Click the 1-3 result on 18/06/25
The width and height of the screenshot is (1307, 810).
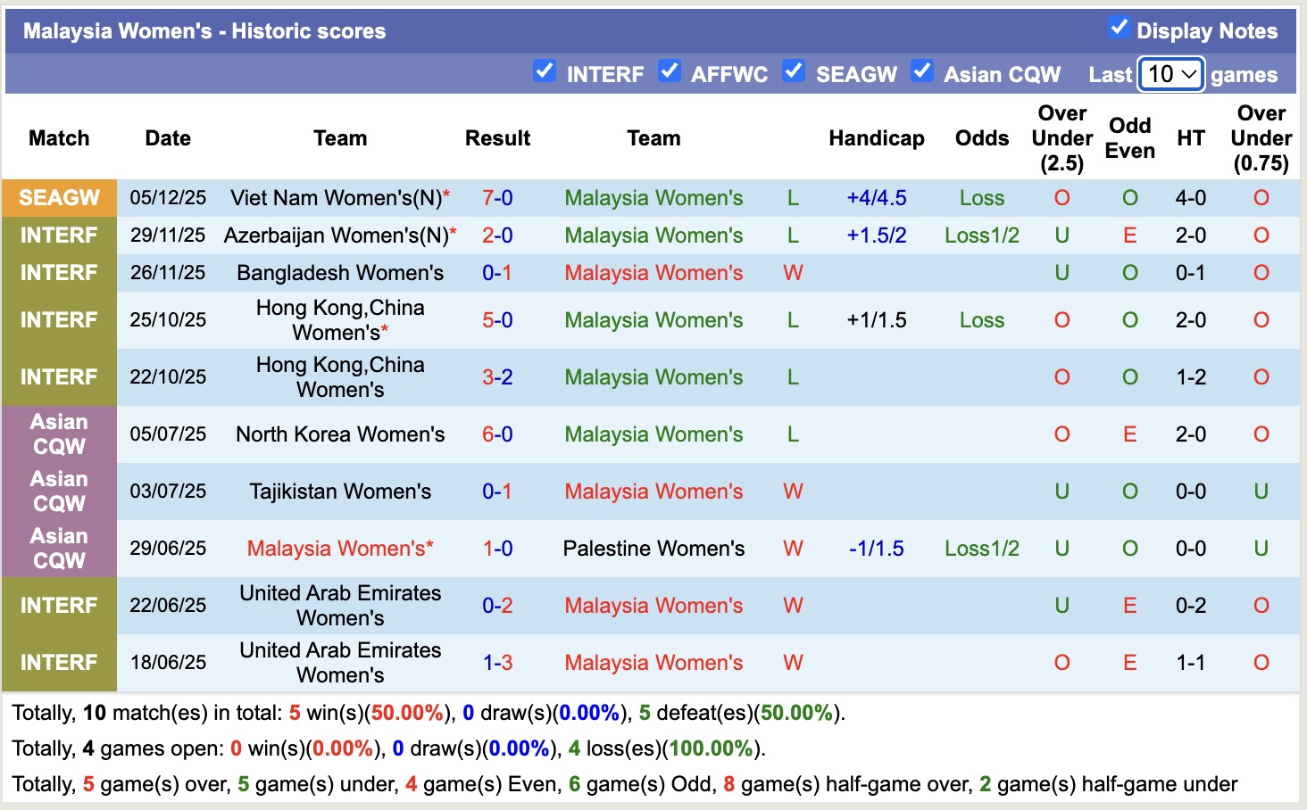pos(497,663)
